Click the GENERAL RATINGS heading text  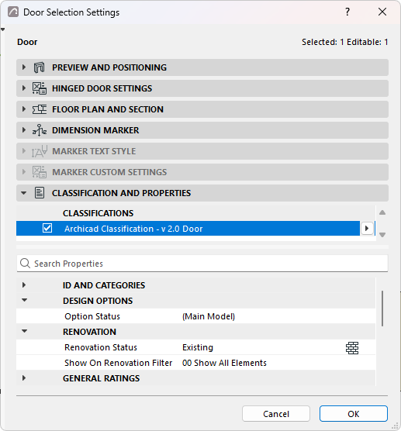coord(101,378)
